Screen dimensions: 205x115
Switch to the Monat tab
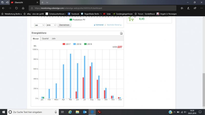click(x=36, y=39)
